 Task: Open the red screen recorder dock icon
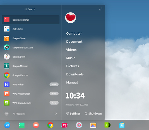click(x=36, y=125)
